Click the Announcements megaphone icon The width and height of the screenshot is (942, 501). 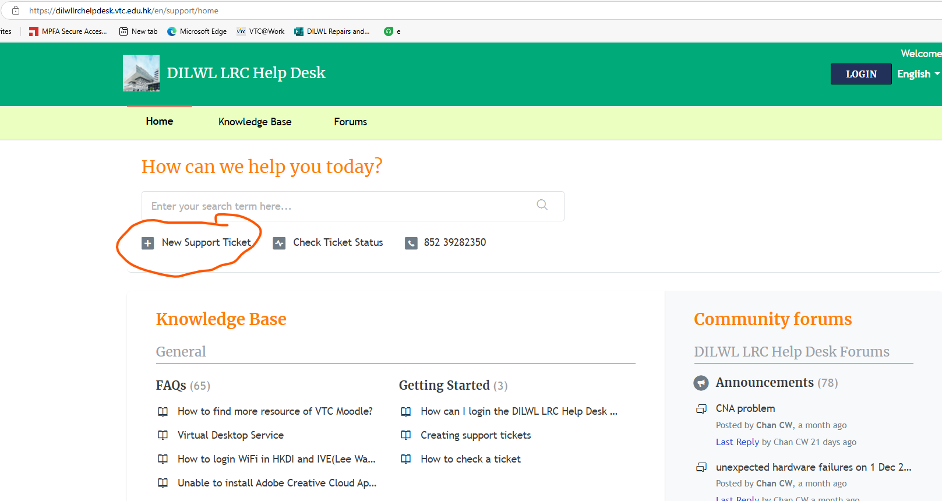tap(701, 383)
